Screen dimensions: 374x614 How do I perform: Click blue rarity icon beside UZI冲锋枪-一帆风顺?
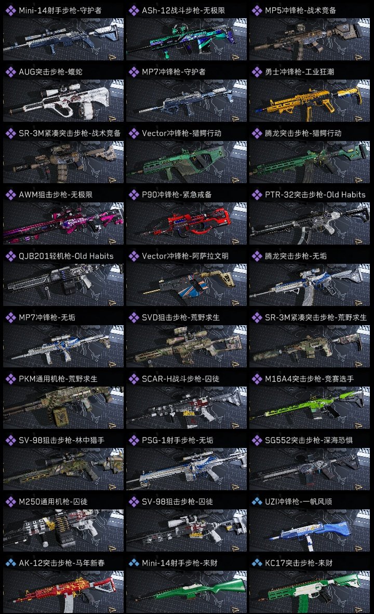click(x=257, y=502)
